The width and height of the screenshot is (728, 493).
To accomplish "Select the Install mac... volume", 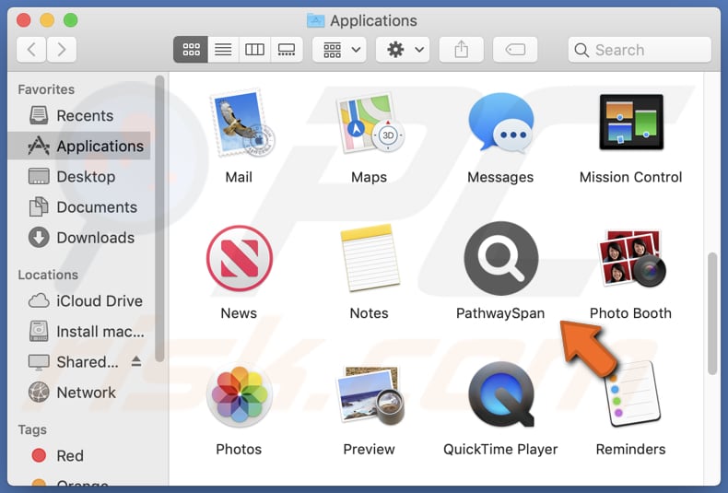I will pos(79,332).
